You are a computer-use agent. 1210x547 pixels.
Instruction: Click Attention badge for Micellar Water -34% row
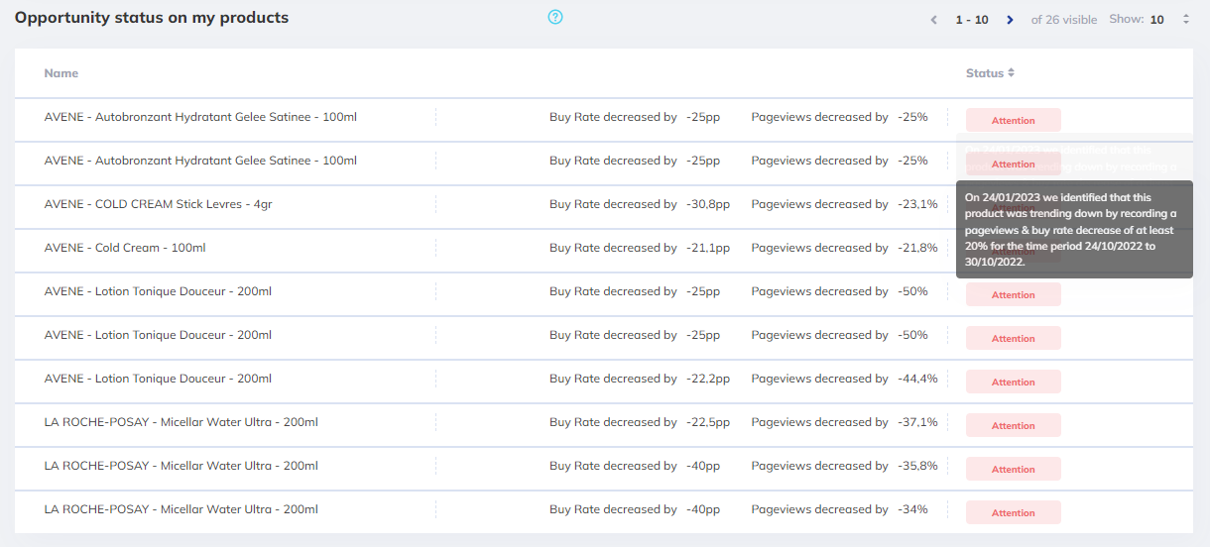(1013, 512)
